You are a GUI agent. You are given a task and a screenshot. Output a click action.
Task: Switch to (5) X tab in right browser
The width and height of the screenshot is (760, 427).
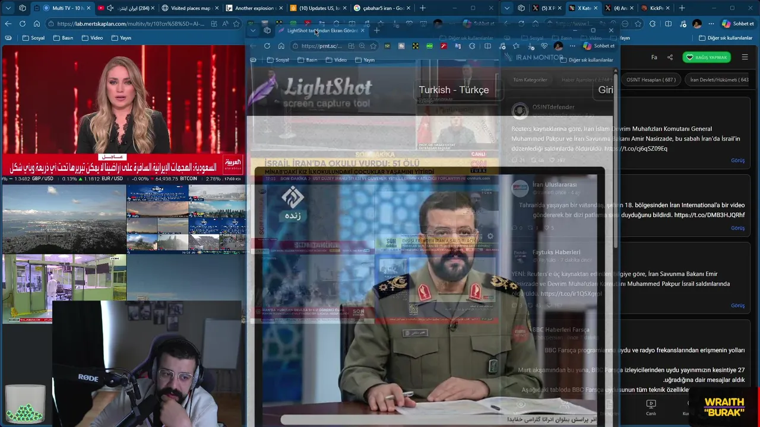[x=546, y=8]
